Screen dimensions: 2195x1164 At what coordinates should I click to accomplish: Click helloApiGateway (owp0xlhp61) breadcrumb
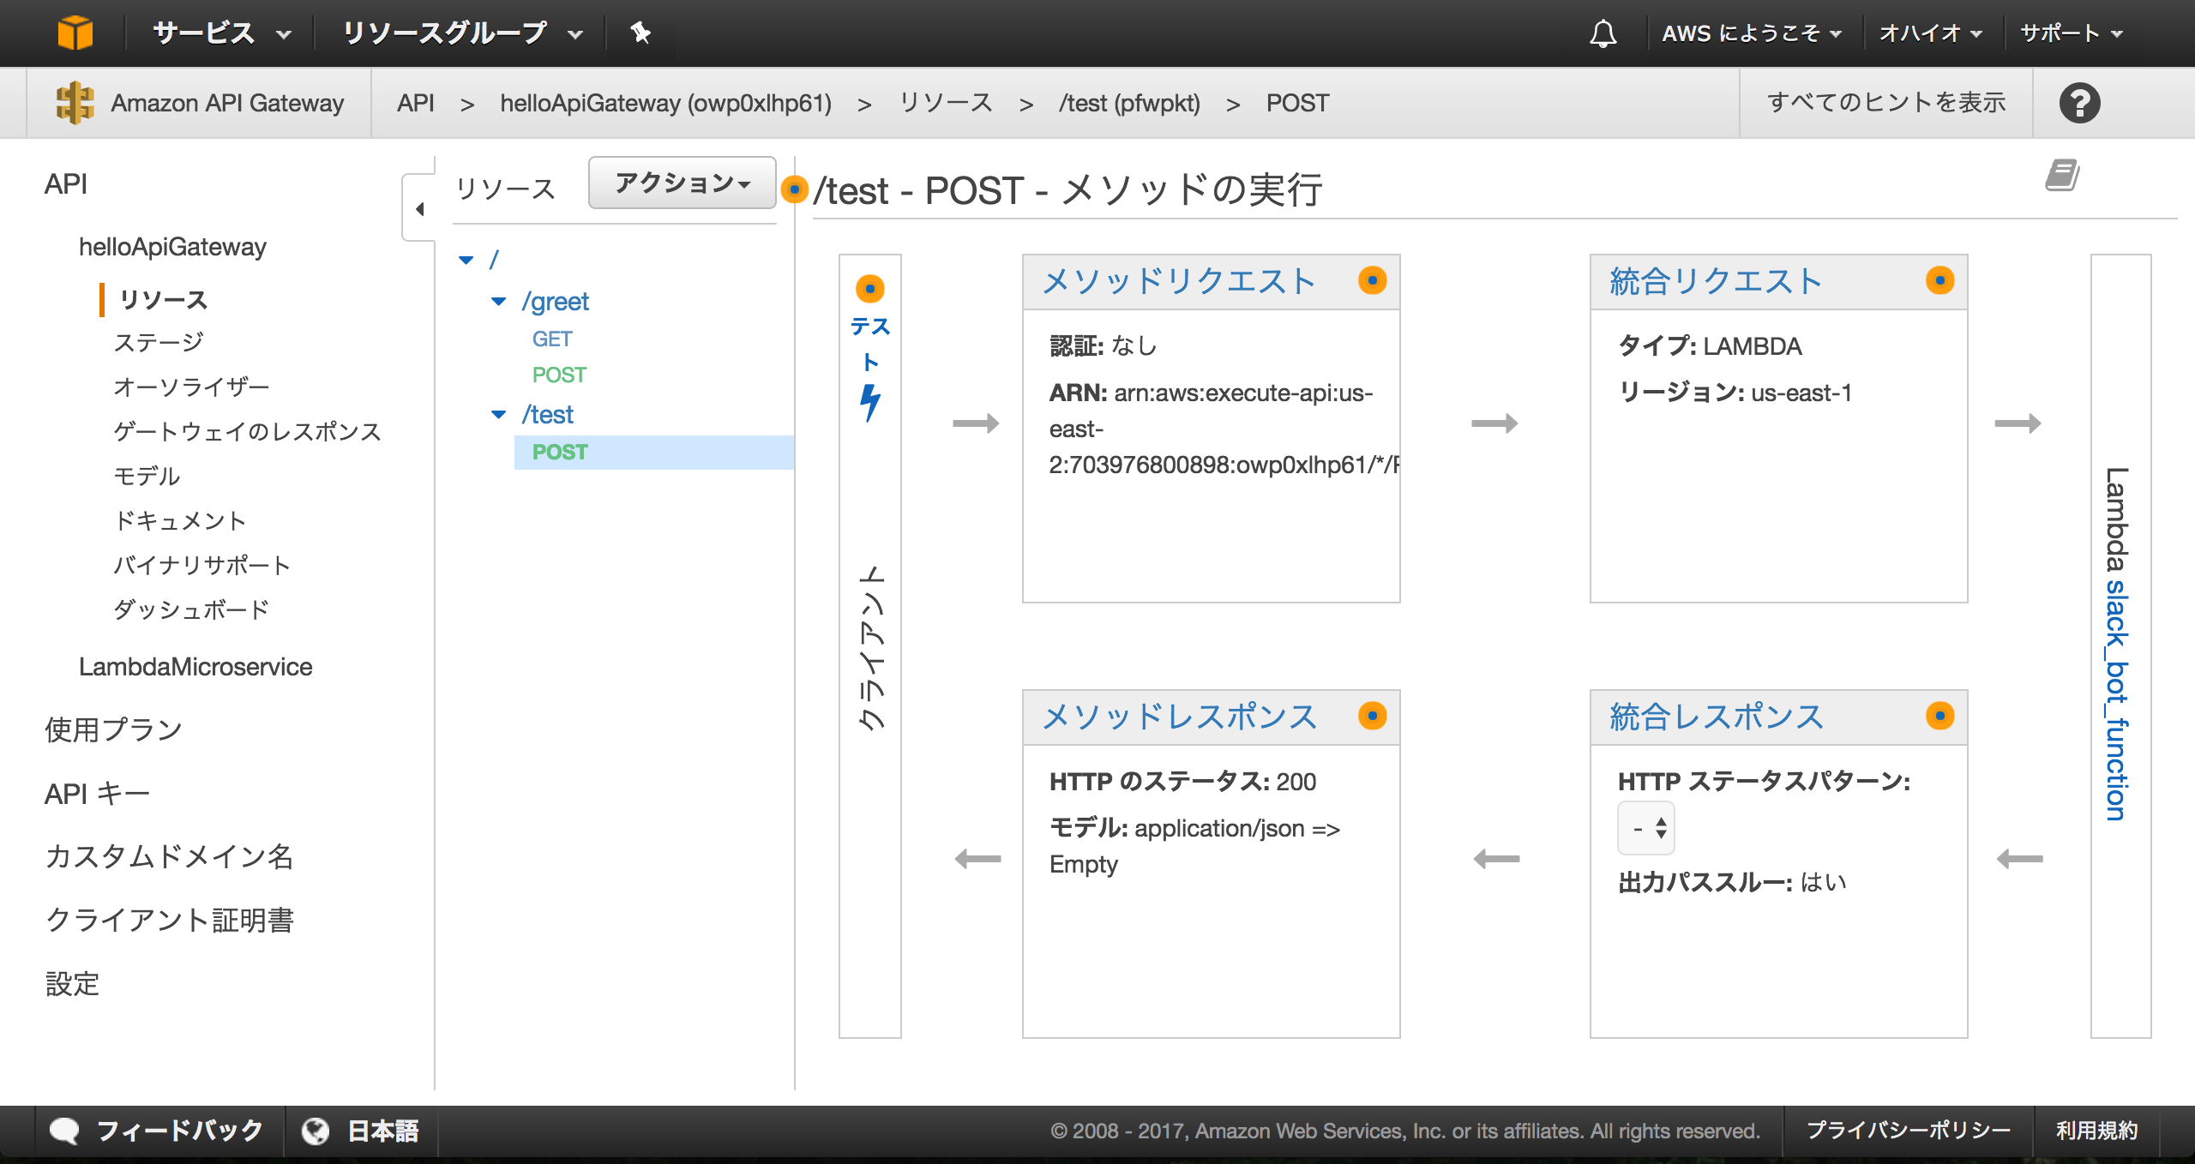click(x=665, y=103)
